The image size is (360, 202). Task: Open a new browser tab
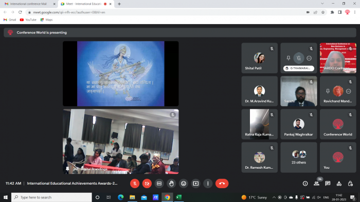point(119,4)
